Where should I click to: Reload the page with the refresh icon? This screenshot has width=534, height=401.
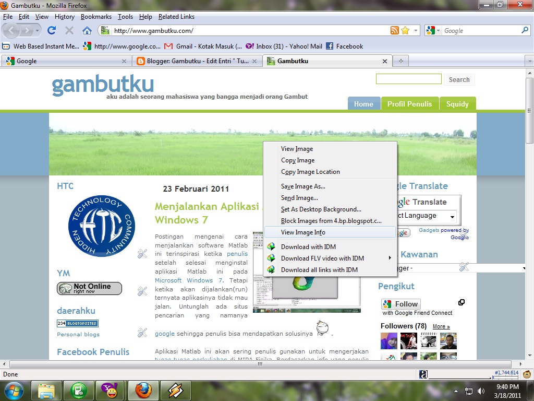pos(52,30)
